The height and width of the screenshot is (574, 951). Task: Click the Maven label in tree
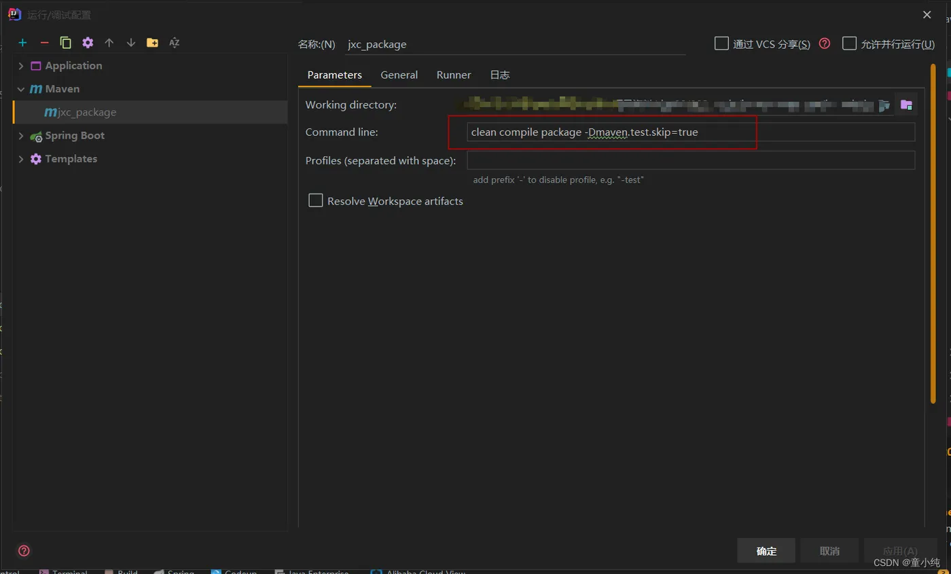pos(62,89)
